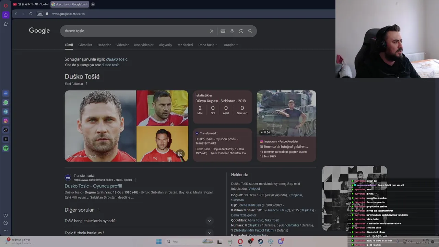Image resolution: width=439 pixels, height=247 pixels.
Task: Open Transfermarkt result three-dot menu
Action: point(135,180)
